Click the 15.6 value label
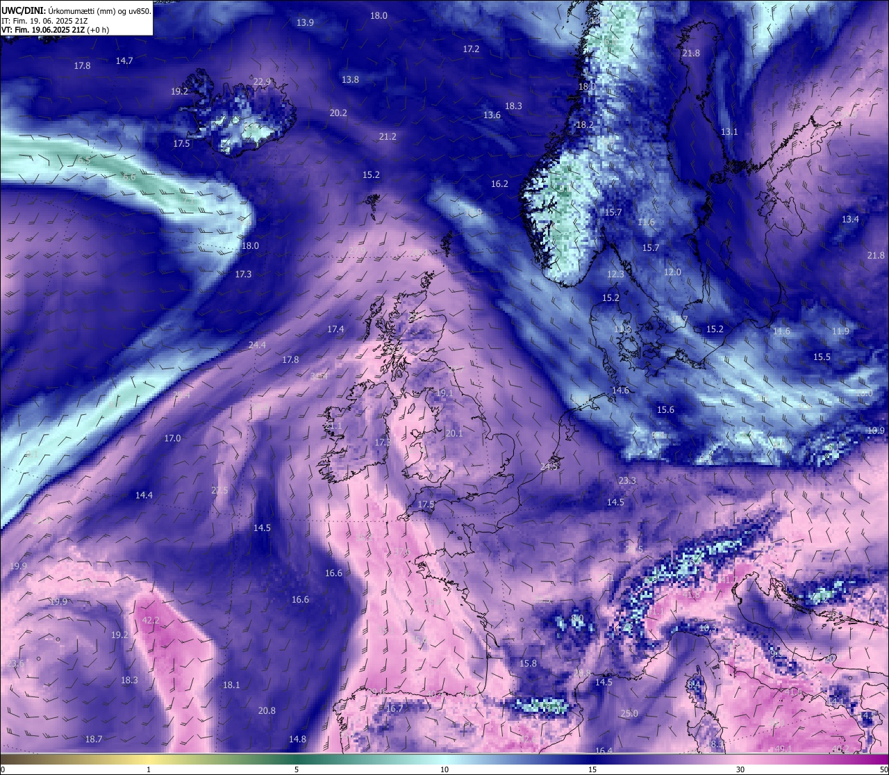 [x=665, y=409]
